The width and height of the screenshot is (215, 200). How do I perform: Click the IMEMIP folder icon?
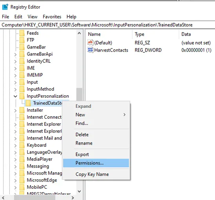(x=22, y=75)
